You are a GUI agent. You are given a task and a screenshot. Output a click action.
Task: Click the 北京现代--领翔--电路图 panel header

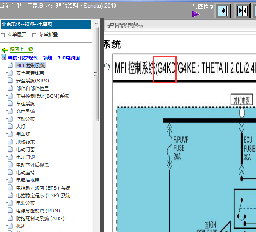point(46,25)
